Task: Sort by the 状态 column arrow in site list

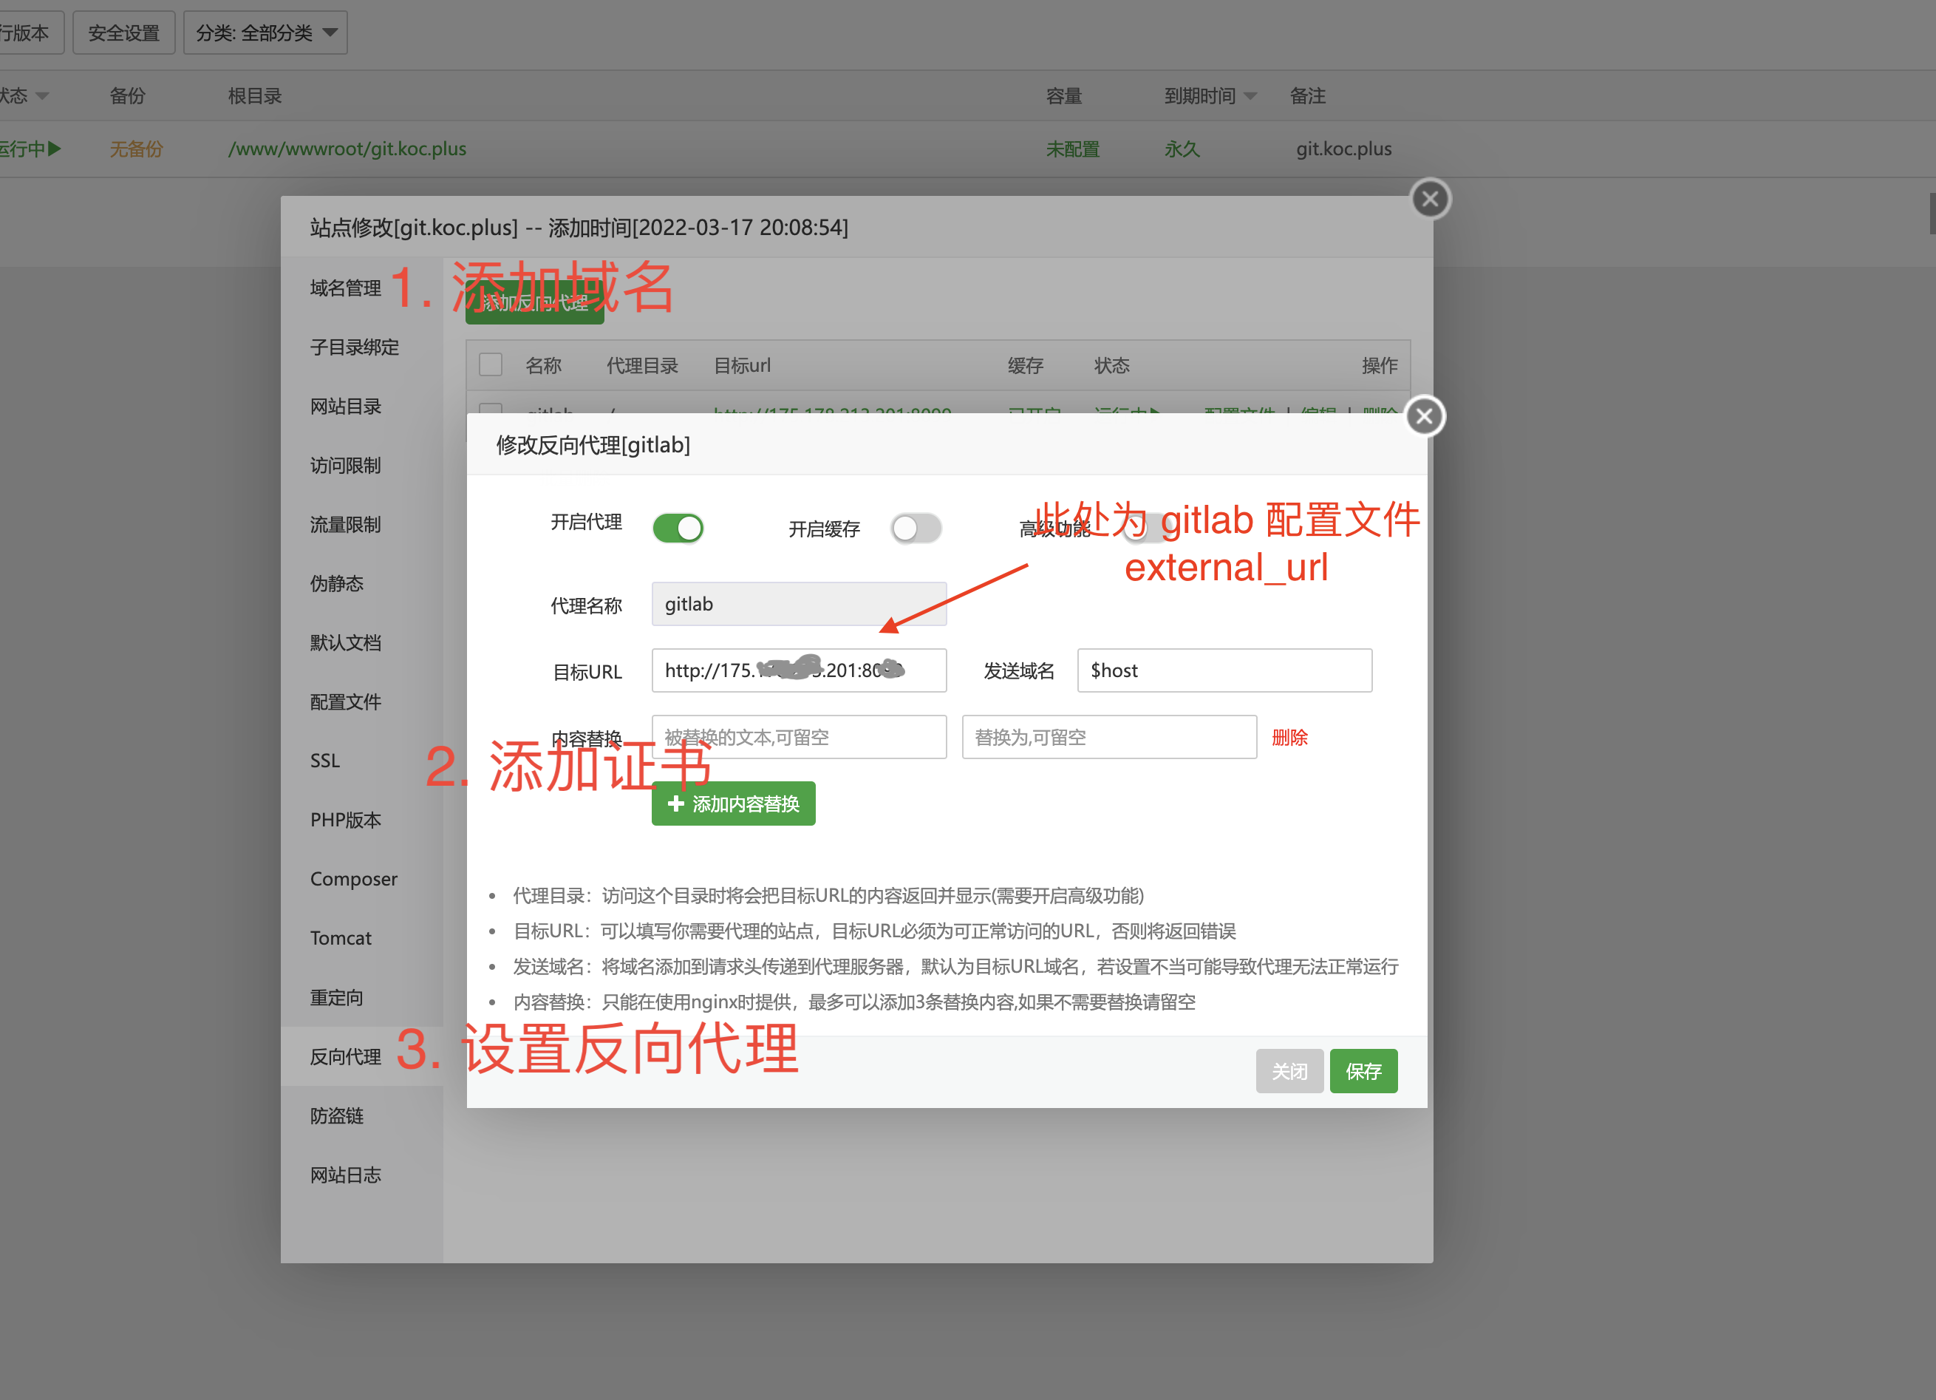Action: (x=42, y=97)
